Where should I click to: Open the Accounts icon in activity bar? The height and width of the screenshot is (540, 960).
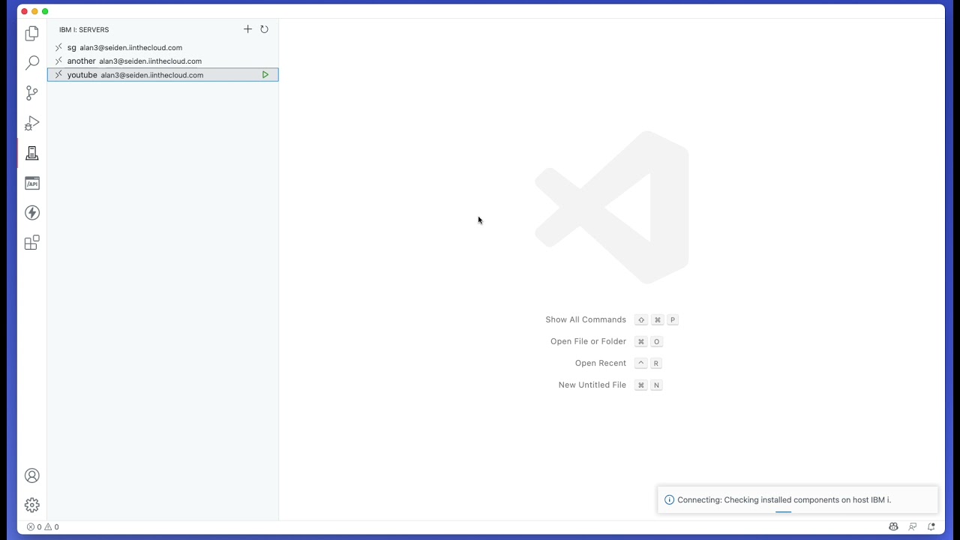pyautogui.click(x=32, y=475)
